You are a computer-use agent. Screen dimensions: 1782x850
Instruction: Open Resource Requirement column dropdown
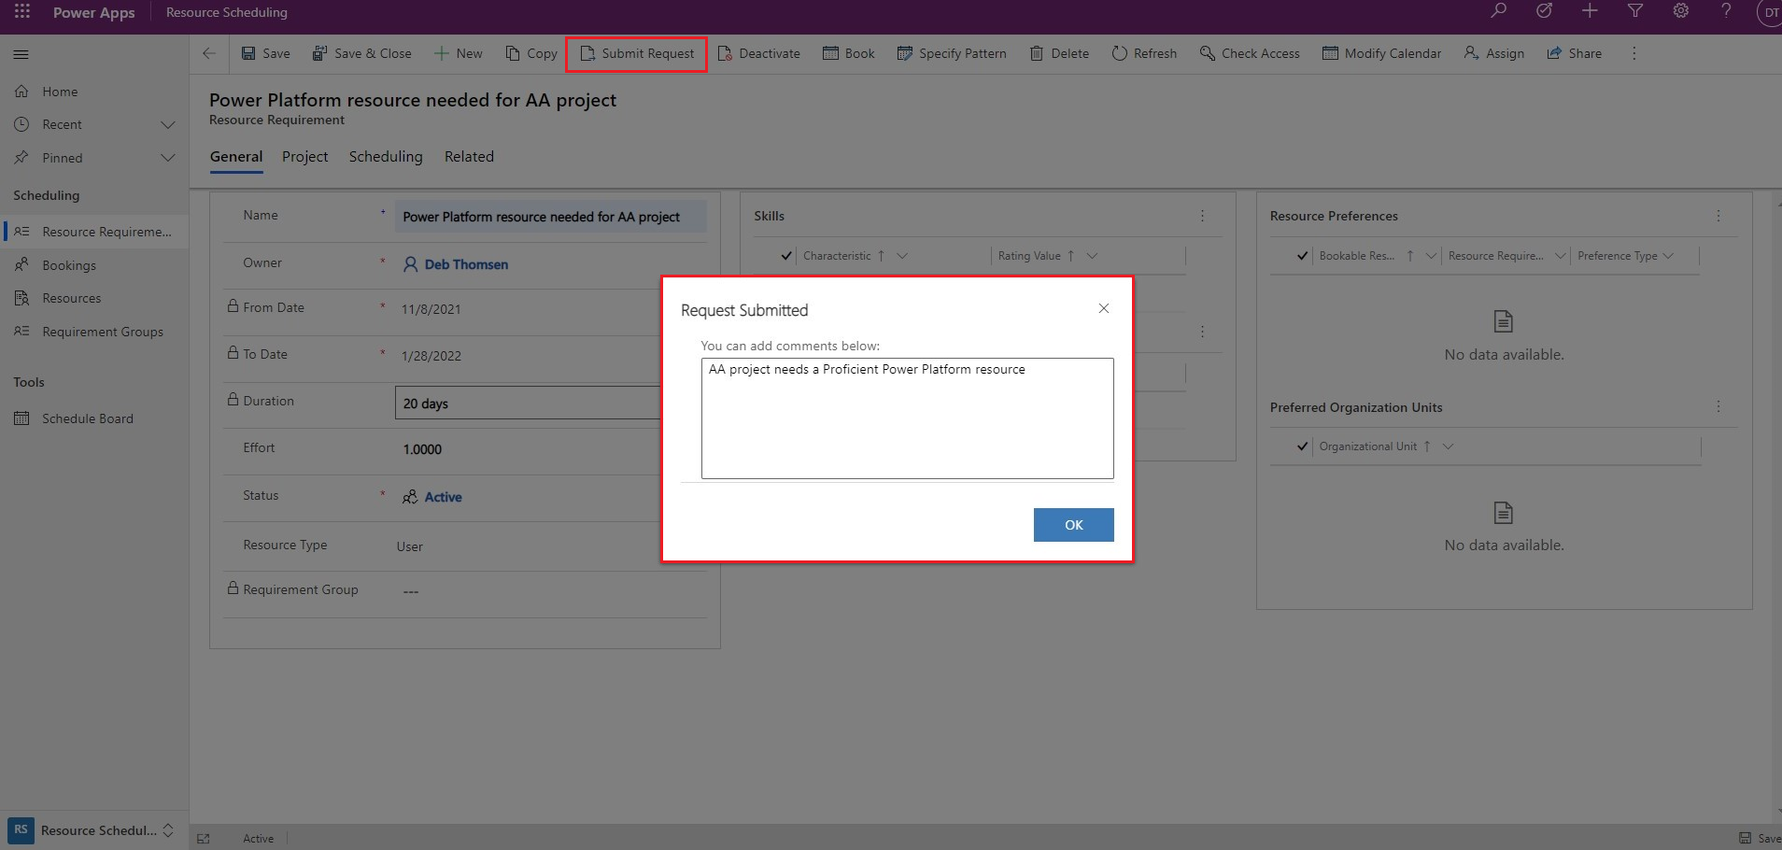tap(1560, 256)
